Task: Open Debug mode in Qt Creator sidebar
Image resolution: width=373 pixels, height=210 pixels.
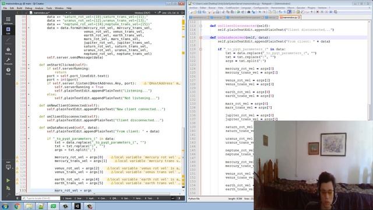Action: point(8,51)
